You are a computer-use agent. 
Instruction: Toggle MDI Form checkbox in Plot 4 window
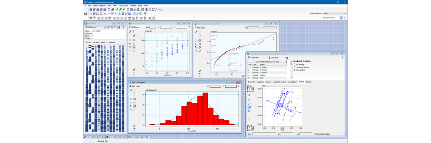pyautogui.click(x=196, y=27)
